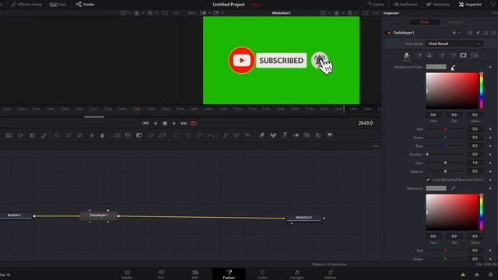Screen dimensions: 498x280
Task: Open DeltaKeyer1 color tag dropdown
Action: click(457, 33)
